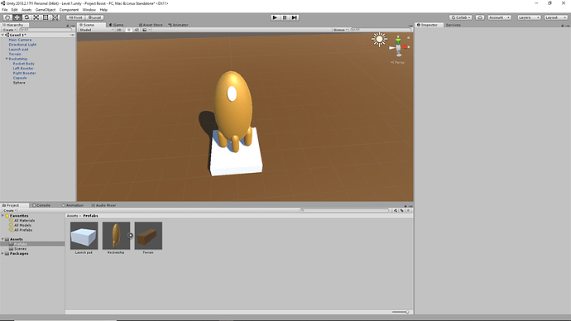Image resolution: width=571 pixels, height=321 pixels.
Task: Select the Launch pad prefab thumbnail
Action: click(84, 236)
